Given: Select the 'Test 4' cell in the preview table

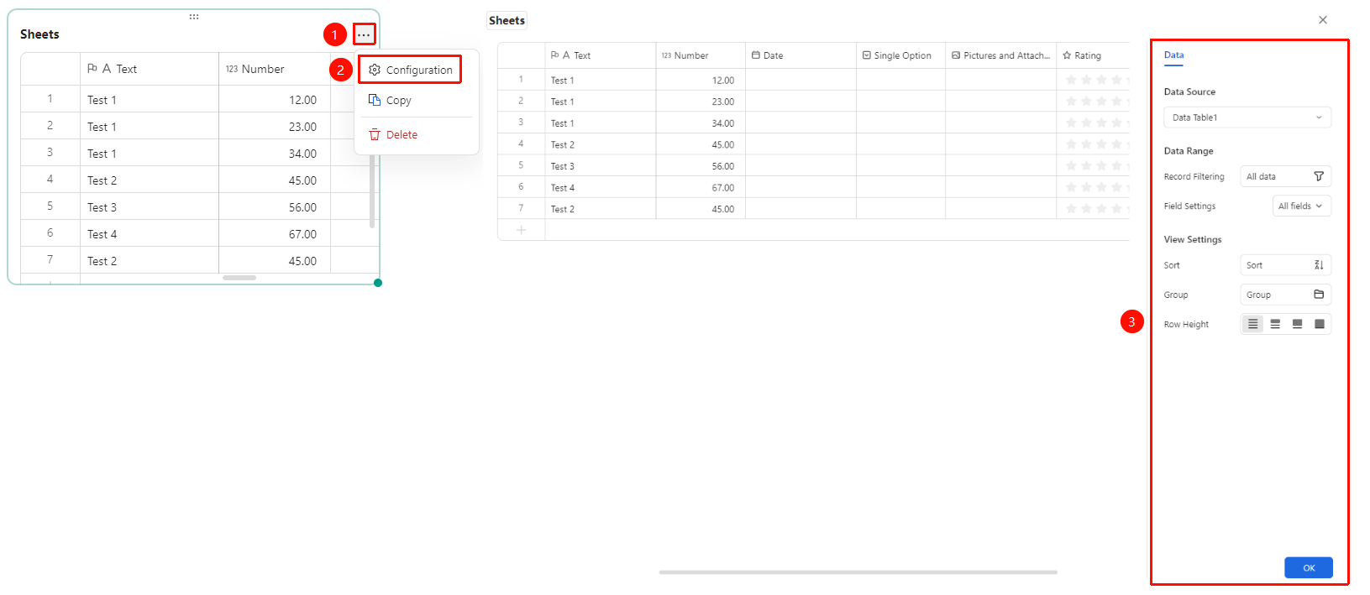Looking at the screenshot, I should click(601, 188).
